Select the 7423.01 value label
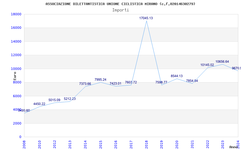The height and width of the screenshot is (150, 241). click(x=115, y=84)
